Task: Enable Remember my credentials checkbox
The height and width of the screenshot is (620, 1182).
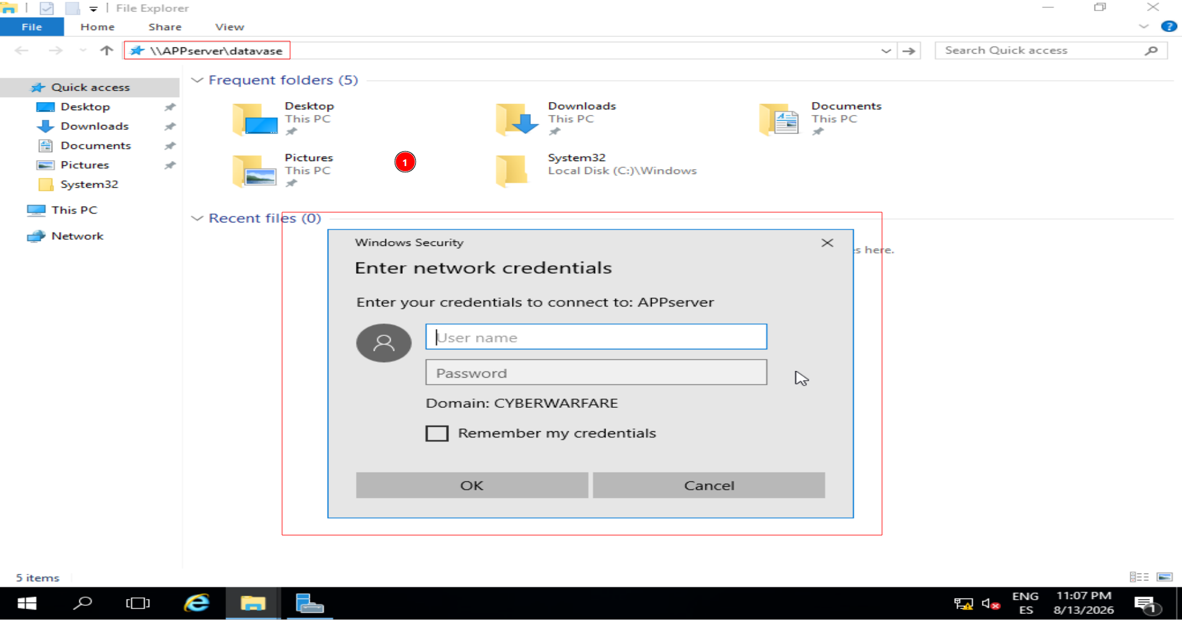Action: click(x=437, y=433)
